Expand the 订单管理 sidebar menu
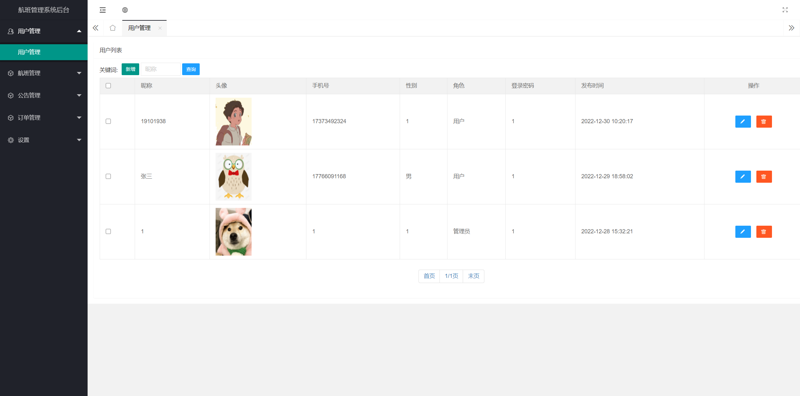The image size is (800, 396). (x=44, y=118)
